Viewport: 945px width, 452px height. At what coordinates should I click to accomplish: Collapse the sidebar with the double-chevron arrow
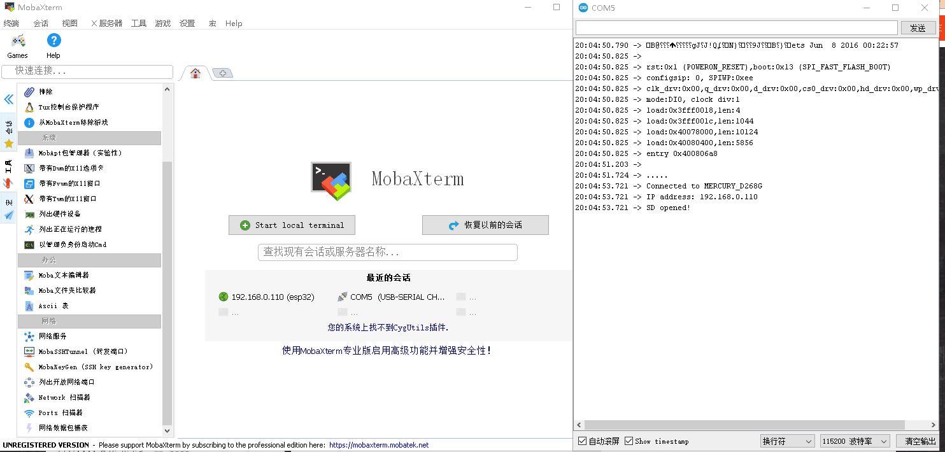(8, 99)
